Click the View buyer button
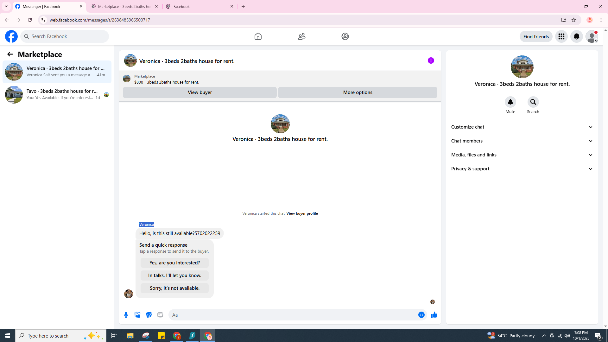Screen dimensions: 608x342 pos(200,92)
